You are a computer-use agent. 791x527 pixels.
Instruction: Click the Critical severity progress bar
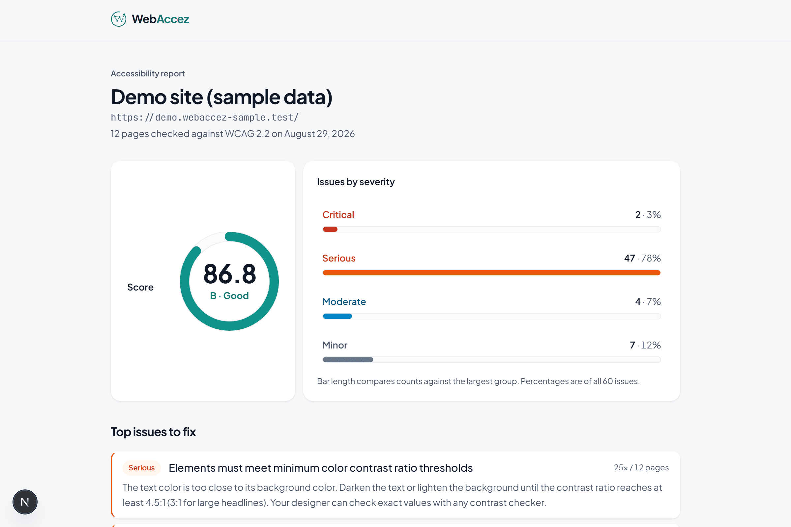pyautogui.click(x=492, y=229)
